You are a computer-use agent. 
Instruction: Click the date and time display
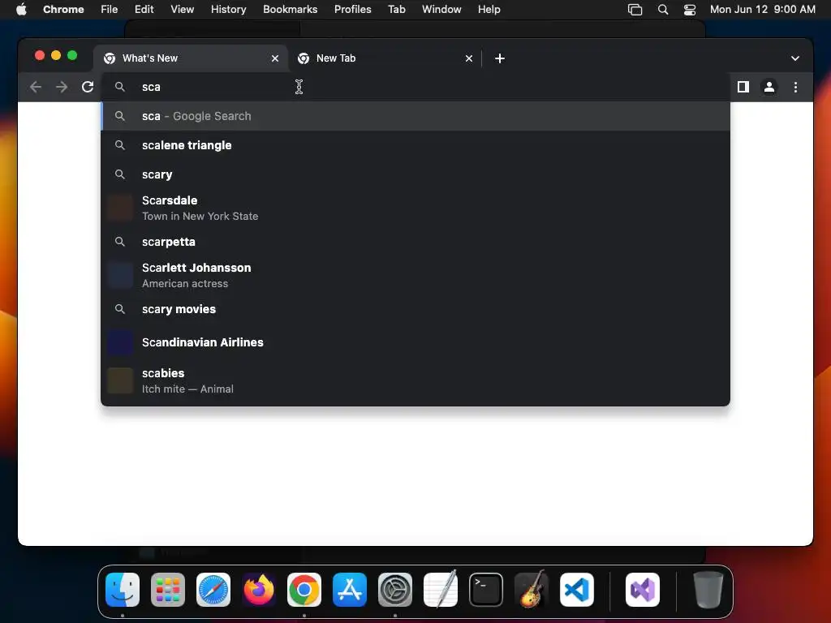pyautogui.click(x=763, y=9)
